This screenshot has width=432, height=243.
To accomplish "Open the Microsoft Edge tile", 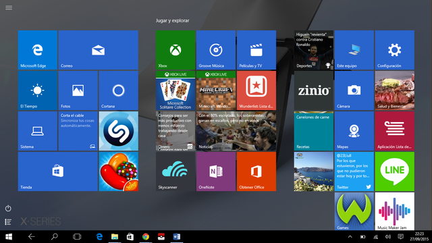I will [38, 50].
